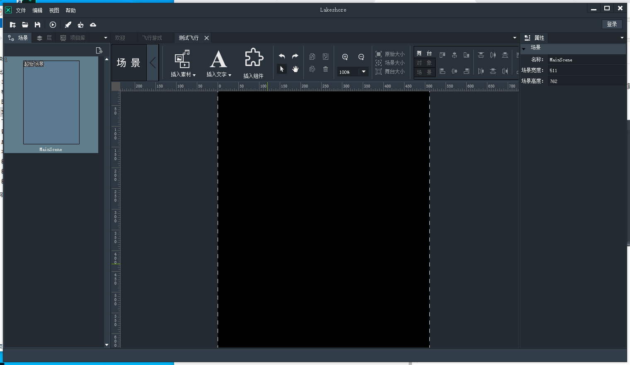This screenshot has width=630, height=365.
Task: Click the undo arrow icon
Action: [x=282, y=56]
